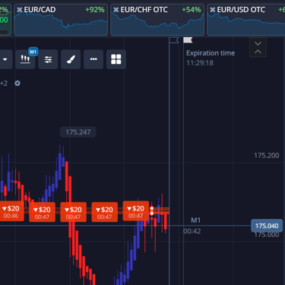Click the +92% payout on EUR/CAD
This screenshot has width=285, height=285.
tap(95, 10)
